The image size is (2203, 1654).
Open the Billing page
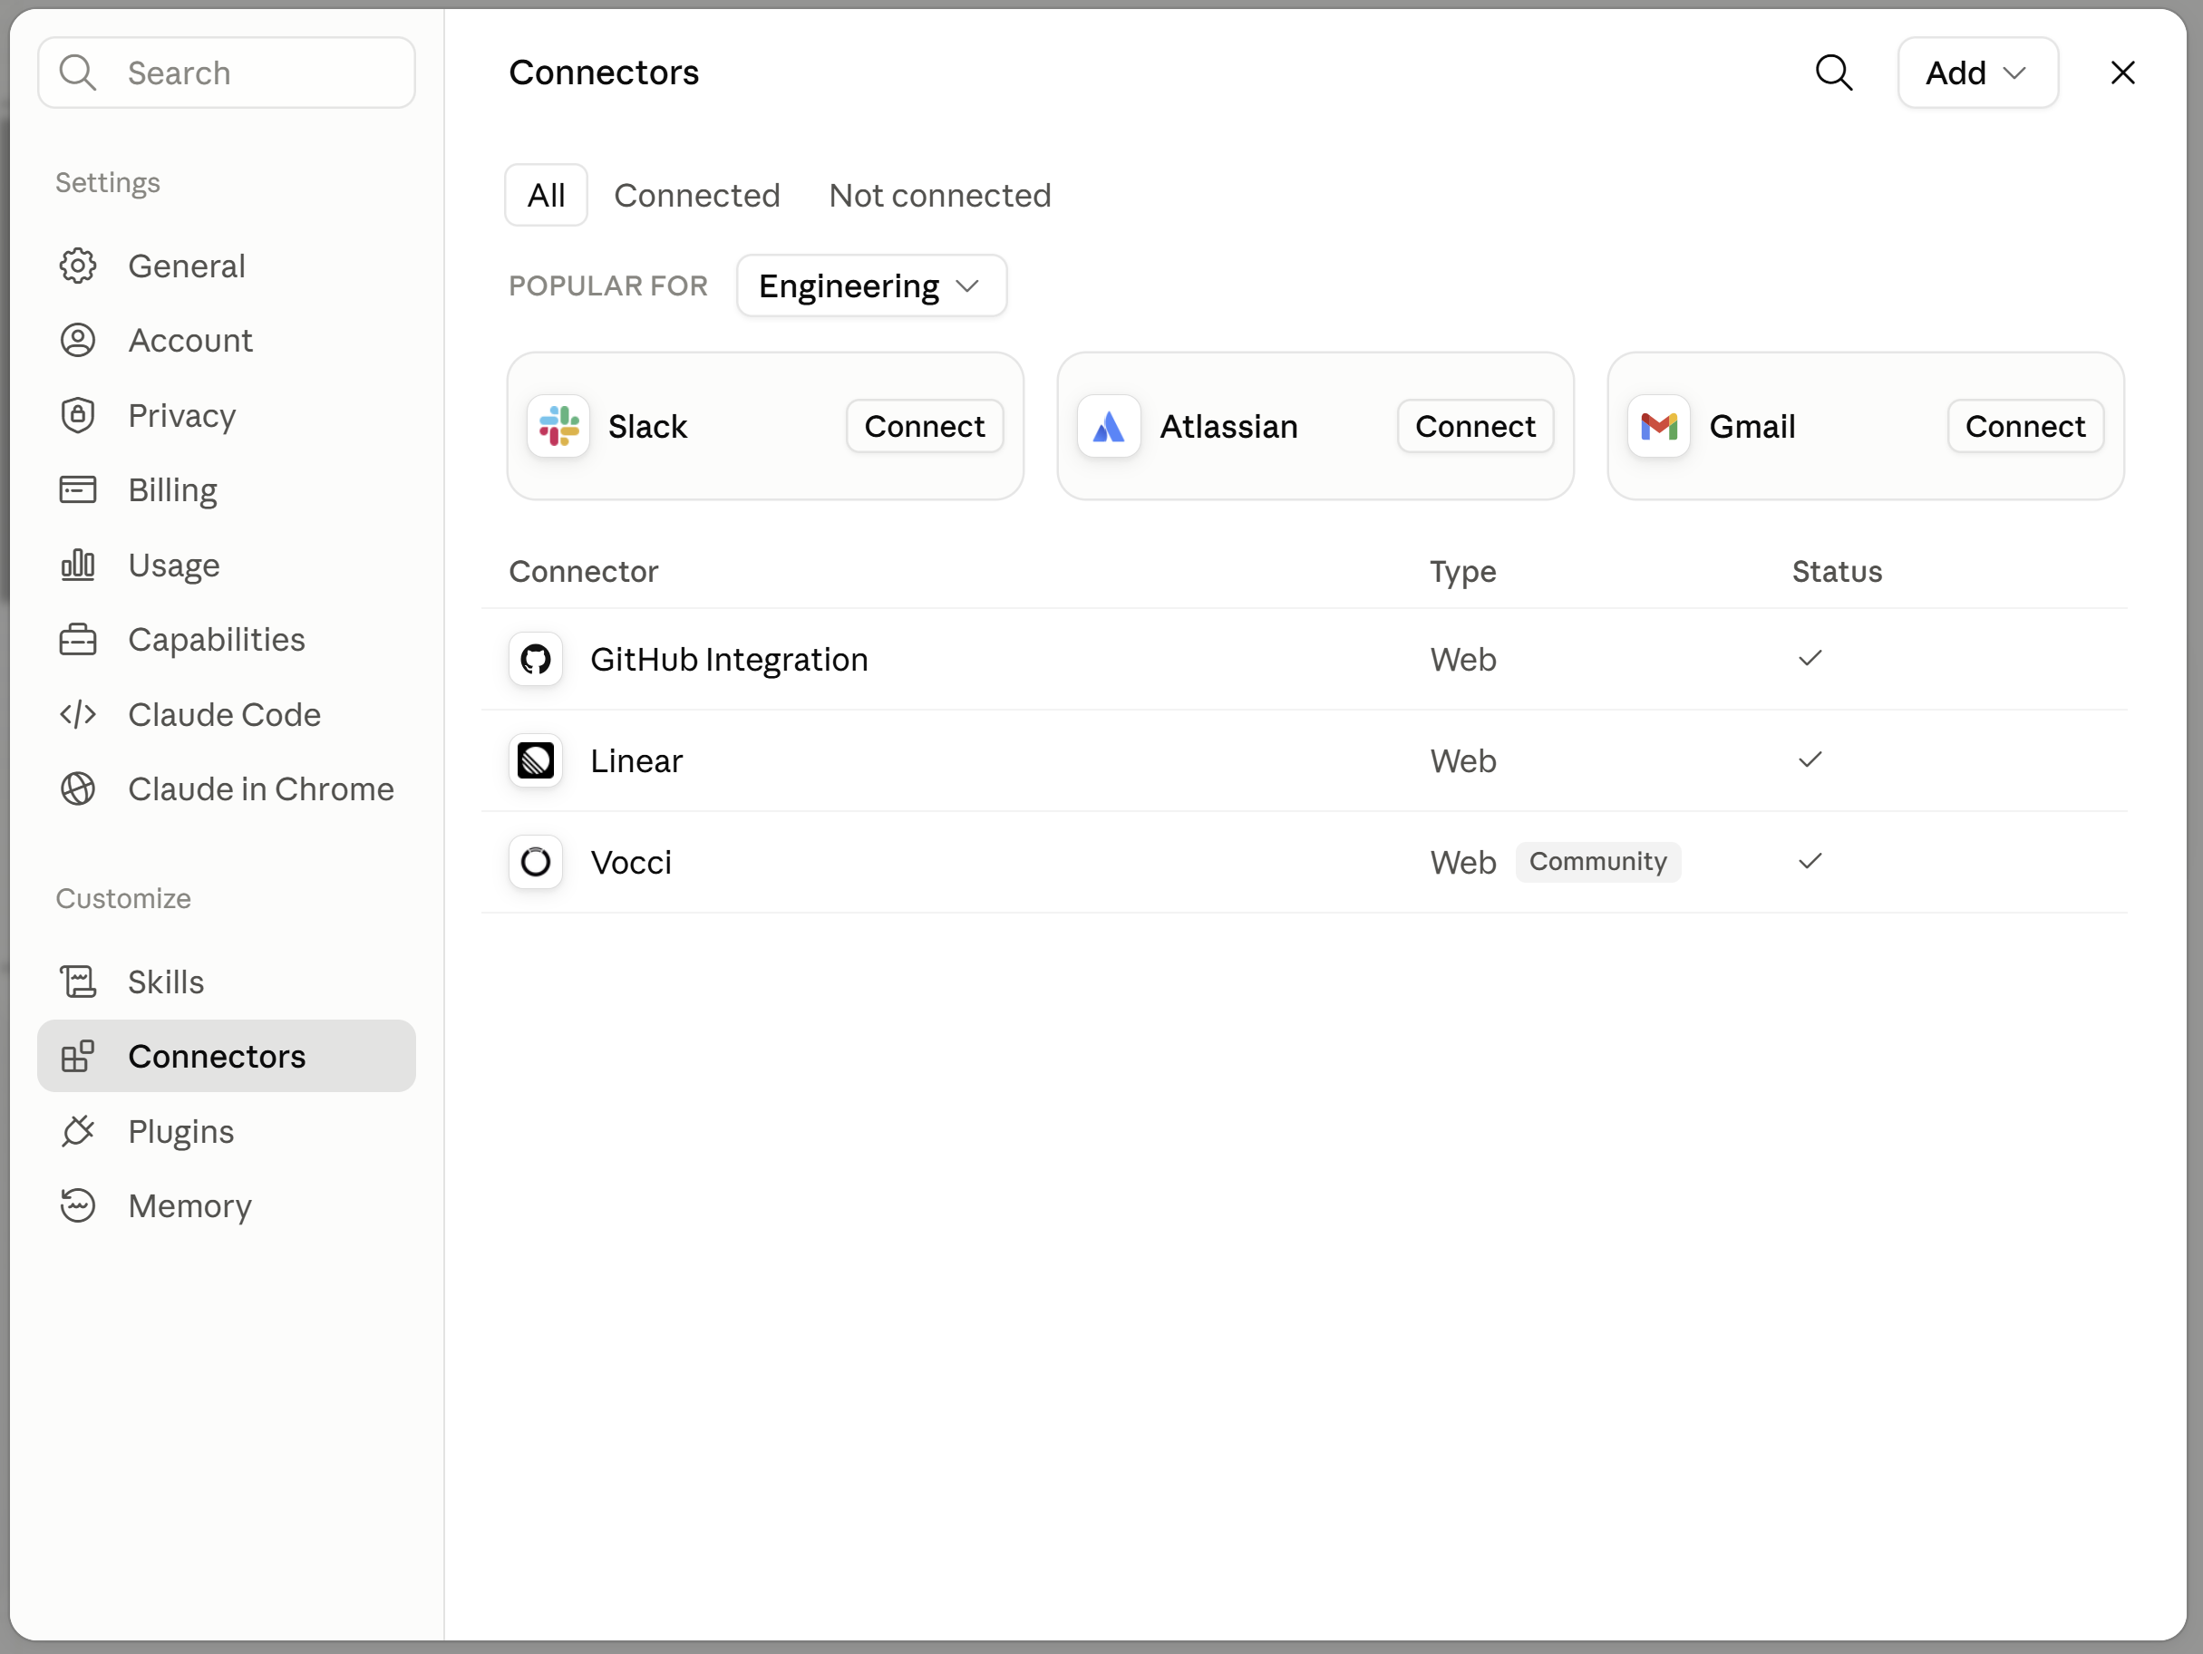pyautogui.click(x=227, y=490)
